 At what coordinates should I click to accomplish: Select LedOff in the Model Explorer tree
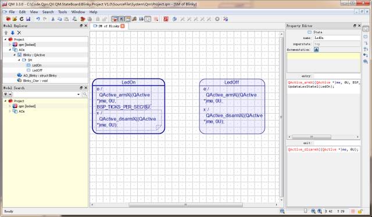[x=37, y=70]
